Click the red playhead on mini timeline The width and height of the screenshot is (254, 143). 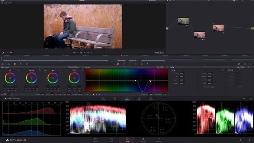pos(121,56)
